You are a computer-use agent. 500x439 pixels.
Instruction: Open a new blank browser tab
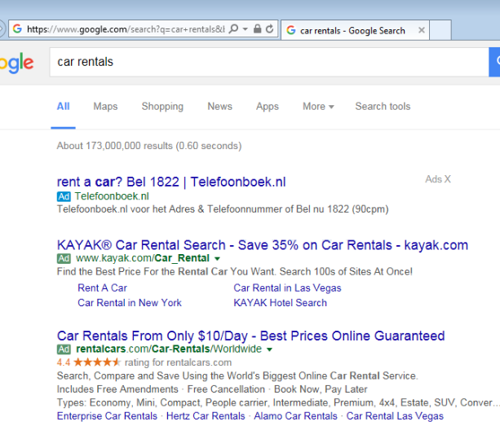[440, 30]
